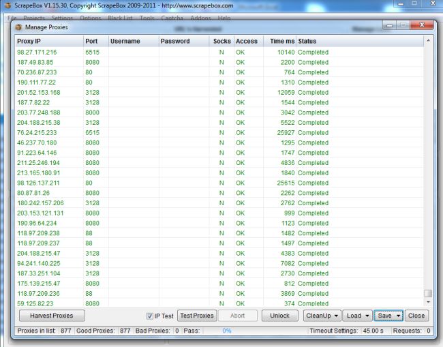
Task: Select proxy row 94.241.140.225
Action: (x=219, y=264)
